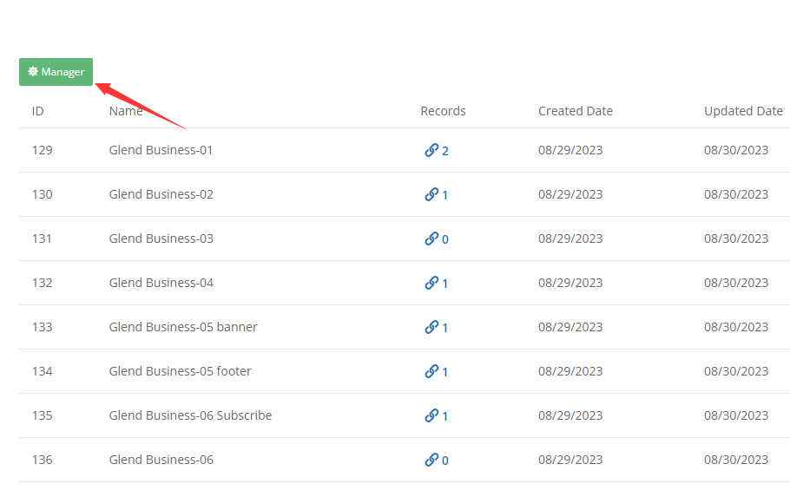Click created date 08/29/2023 in row 129
This screenshot has height=490, width=790.
[570, 150]
